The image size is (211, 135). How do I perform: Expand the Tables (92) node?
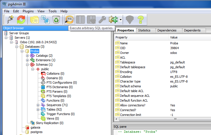click(38, 109)
